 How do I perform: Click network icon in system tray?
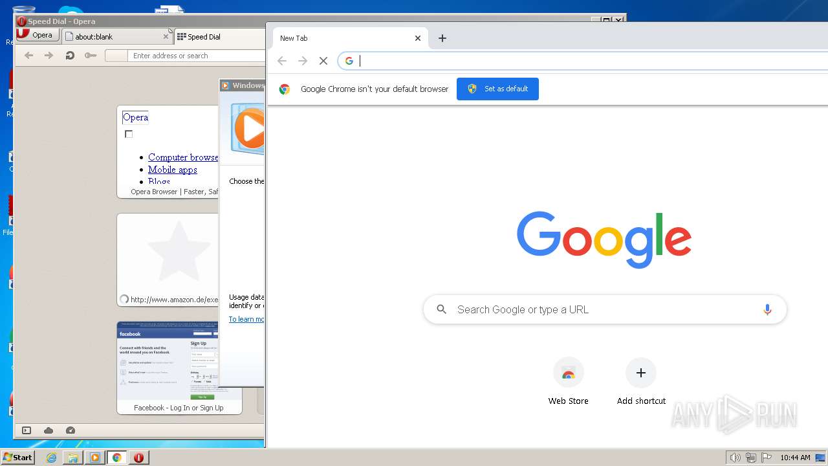tap(751, 458)
